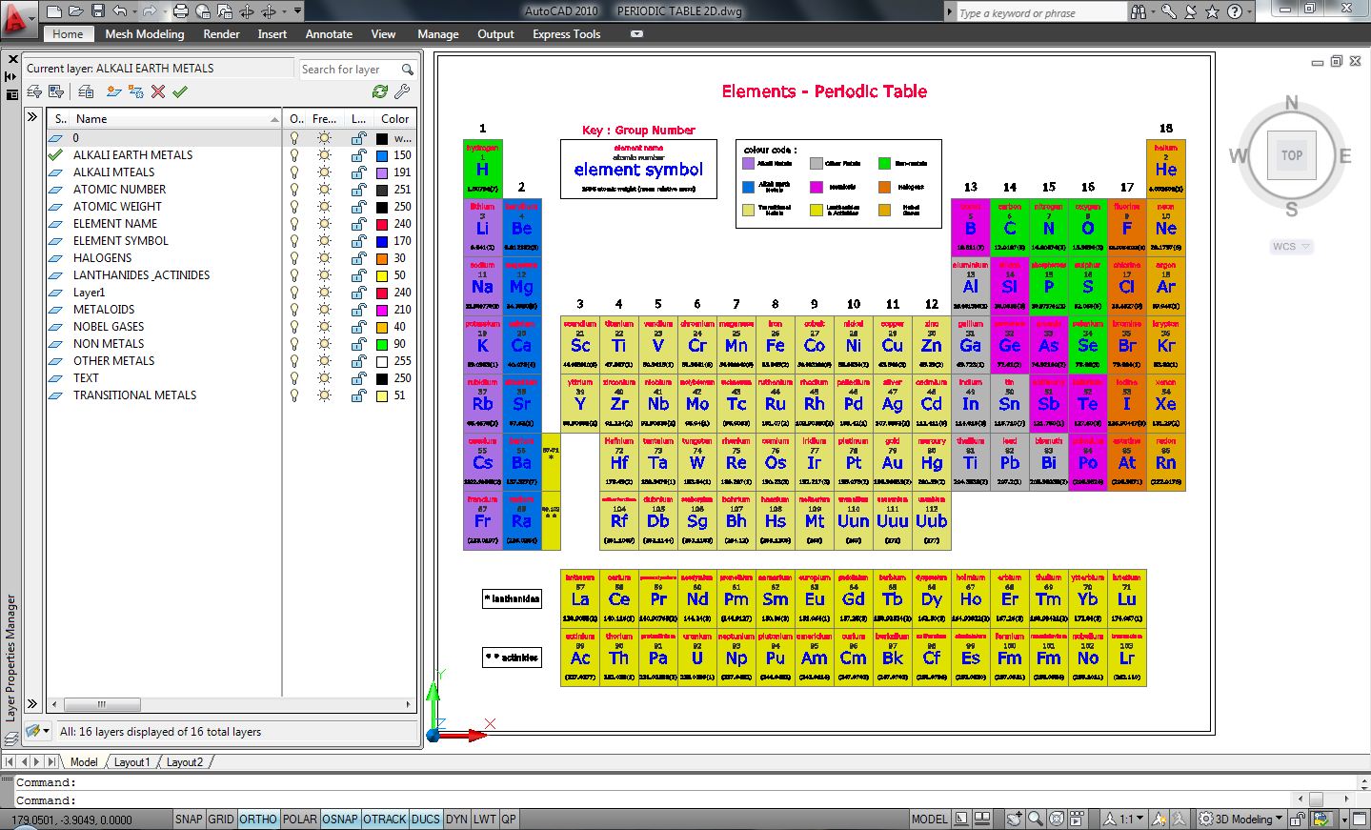This screenshot has height=830, width=1371.
Task: Toggle ORTHO mode
Action: [258, 819]
